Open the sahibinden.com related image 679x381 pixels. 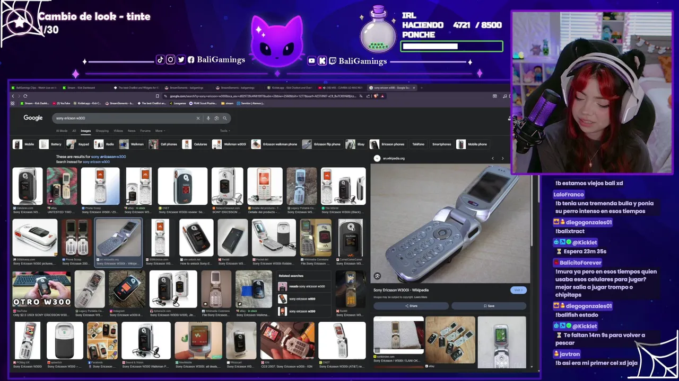coord(398,335)
